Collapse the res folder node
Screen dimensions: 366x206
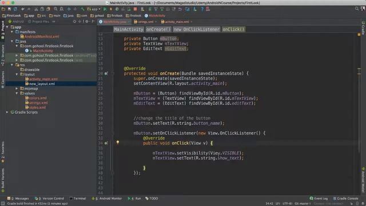pyautogui.click(x=12, y=65)
